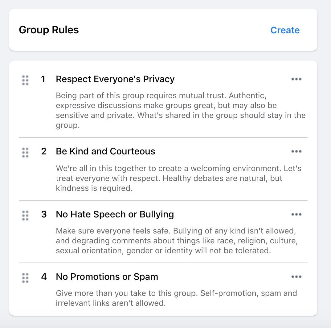331x328 pixels.
Task: Click the Be Kind and Courteous rule title
Action: click(105, 151)
